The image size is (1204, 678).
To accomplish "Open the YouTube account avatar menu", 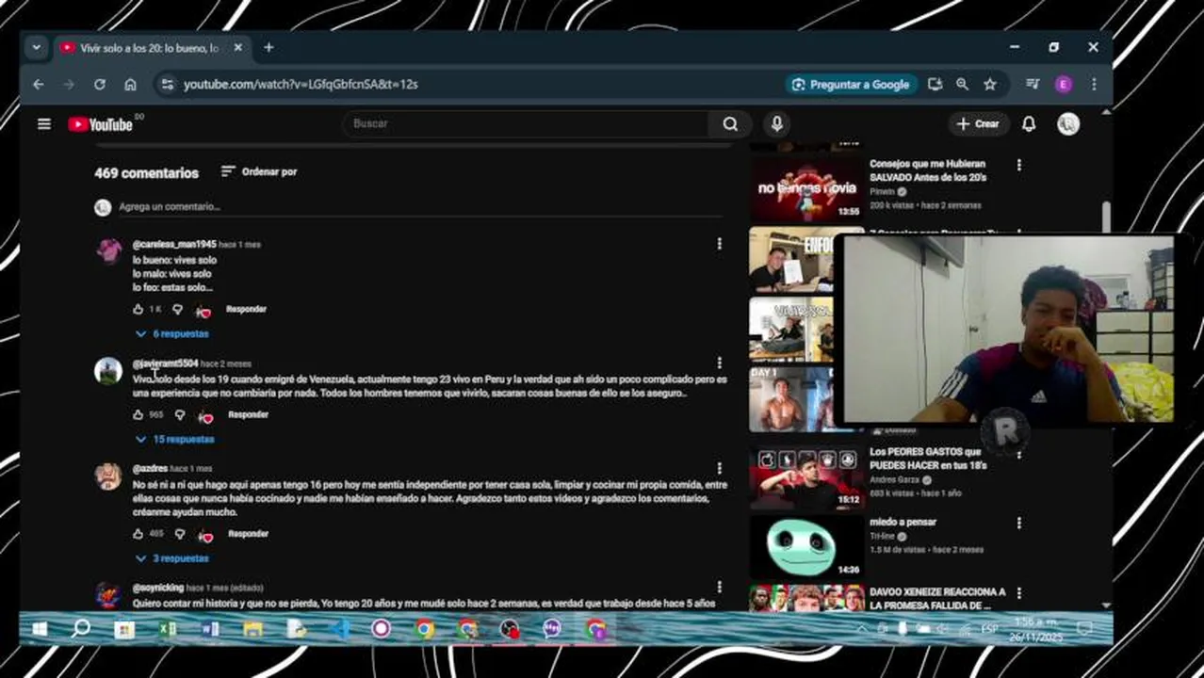I will click(1068, 123).
